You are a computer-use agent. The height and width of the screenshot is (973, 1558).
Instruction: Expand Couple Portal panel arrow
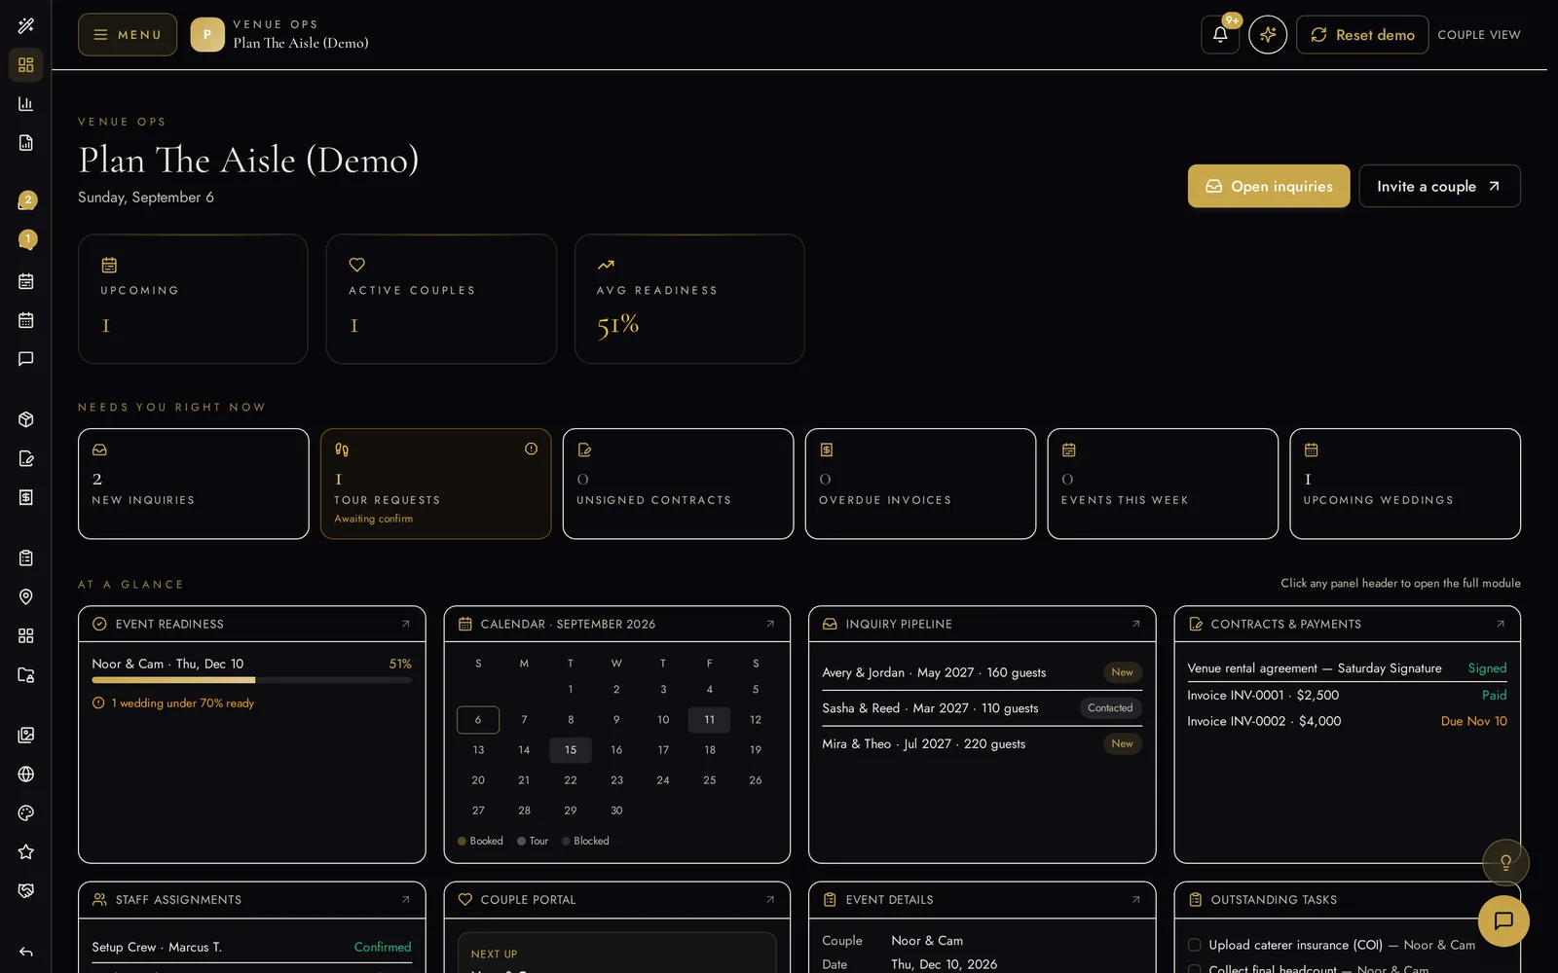(x=770, y=900)
